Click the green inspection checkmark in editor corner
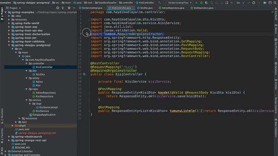 point(272,12)
